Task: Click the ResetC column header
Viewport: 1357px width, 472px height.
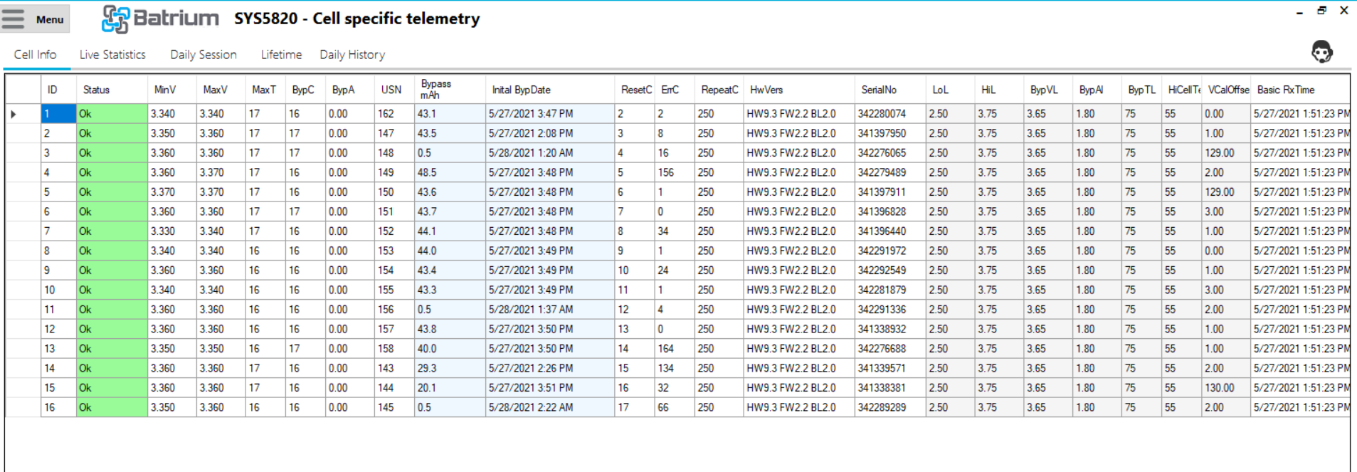Action: (635, 90)
